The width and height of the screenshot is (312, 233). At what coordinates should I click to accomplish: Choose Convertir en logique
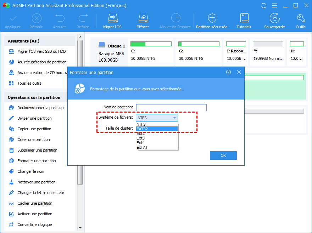coord(30,225)
